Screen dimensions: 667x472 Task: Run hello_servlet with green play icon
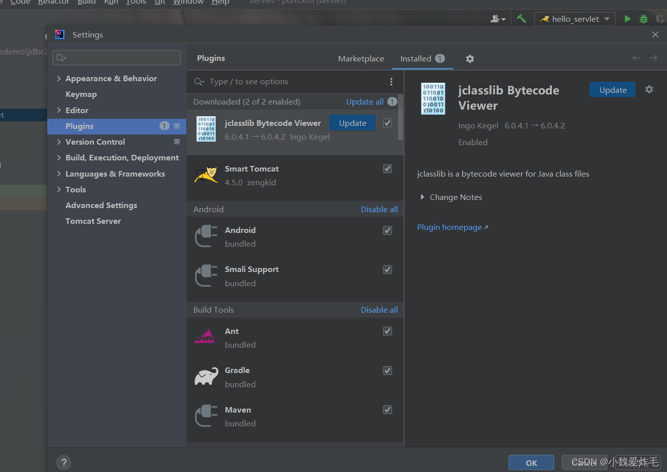(628, 19)
